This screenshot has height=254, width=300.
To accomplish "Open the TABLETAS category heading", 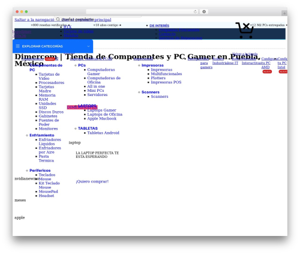I will (88, 129).
